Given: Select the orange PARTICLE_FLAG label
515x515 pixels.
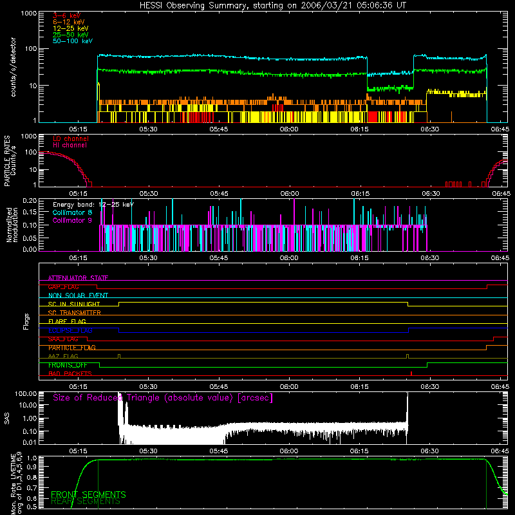Looking at the screenshot, I should tap(72, 348).
